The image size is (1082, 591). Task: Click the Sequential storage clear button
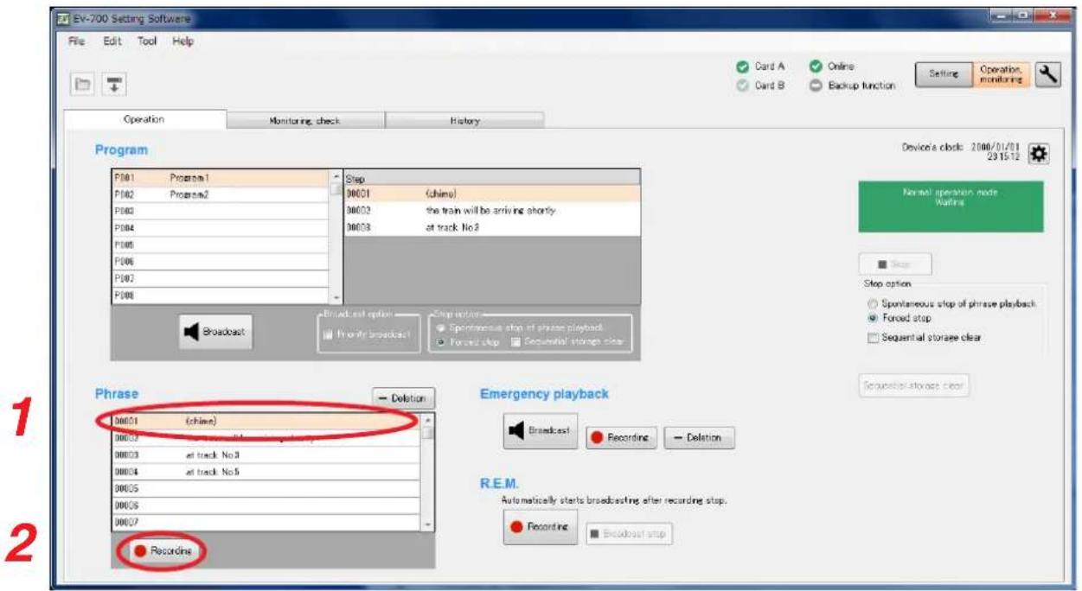(x=913, y=385)
